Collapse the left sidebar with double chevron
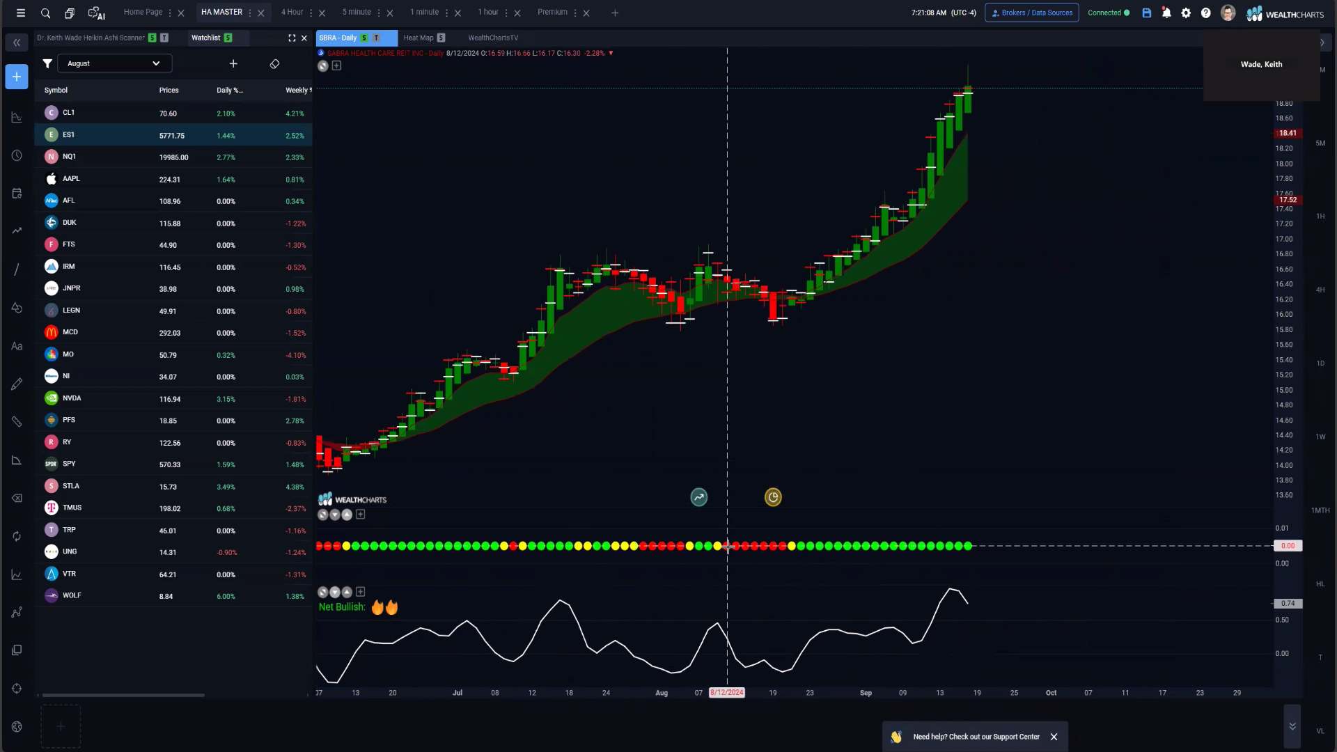 point(17,42)
